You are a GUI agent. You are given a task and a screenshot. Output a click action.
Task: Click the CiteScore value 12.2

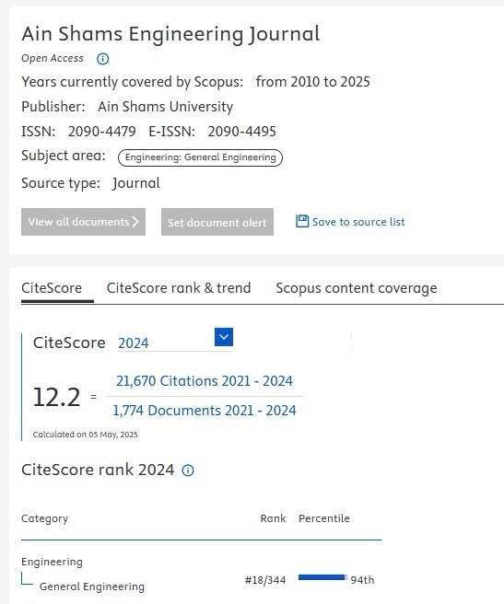coord(57,397)
